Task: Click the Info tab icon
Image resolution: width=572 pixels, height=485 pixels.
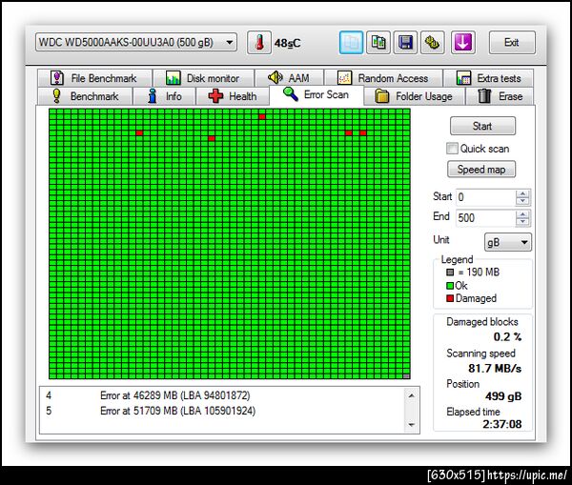Action: click(153, 96)
